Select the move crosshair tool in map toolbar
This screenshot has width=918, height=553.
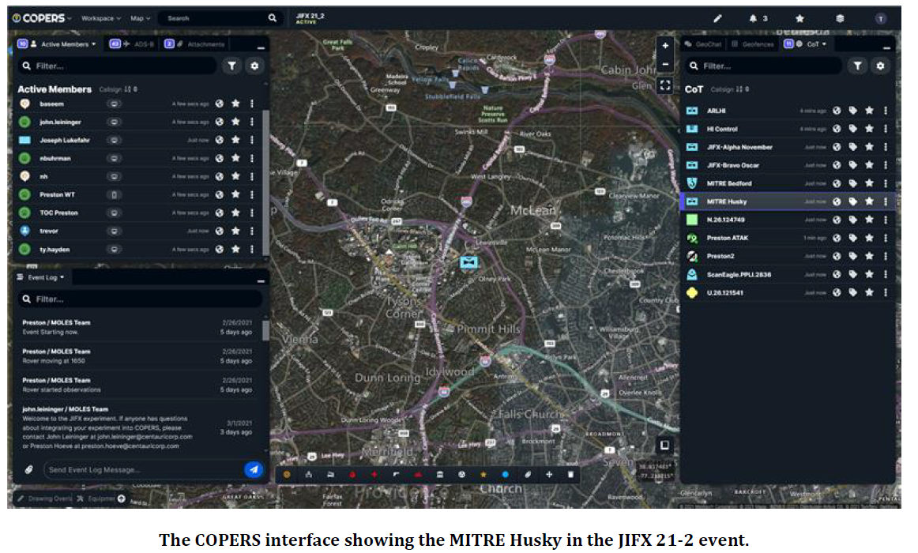click(549, 475)
